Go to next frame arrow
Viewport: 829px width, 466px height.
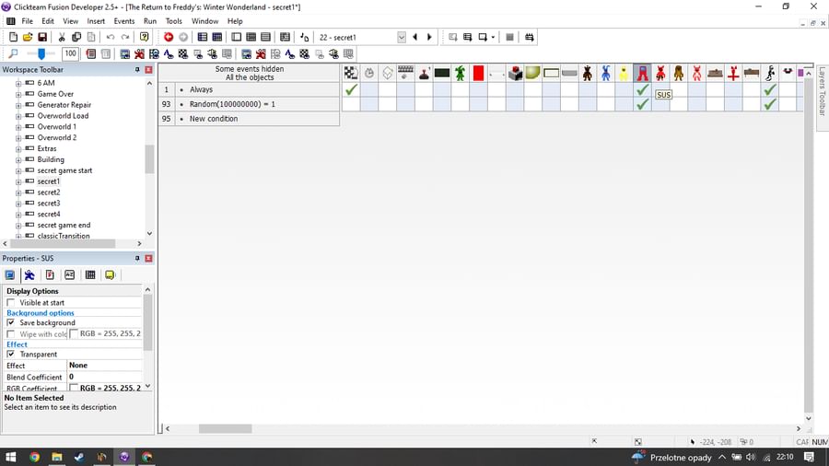(429, 37)
